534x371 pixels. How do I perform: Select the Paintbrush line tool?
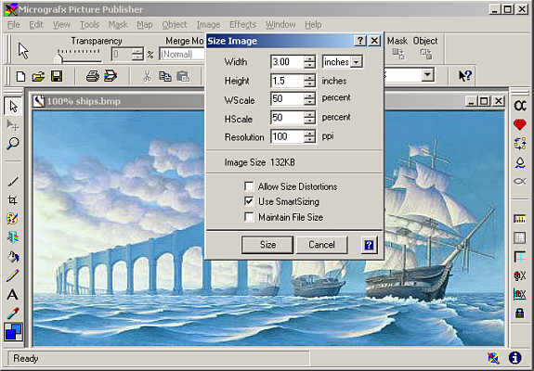pos(13,181)
